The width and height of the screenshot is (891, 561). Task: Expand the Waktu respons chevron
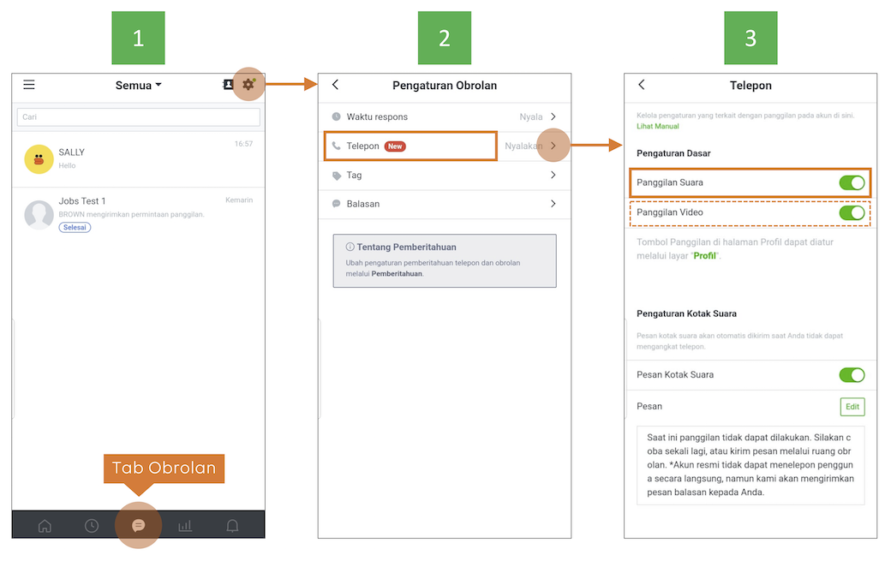pyautogui.click(x=553, y=116)
